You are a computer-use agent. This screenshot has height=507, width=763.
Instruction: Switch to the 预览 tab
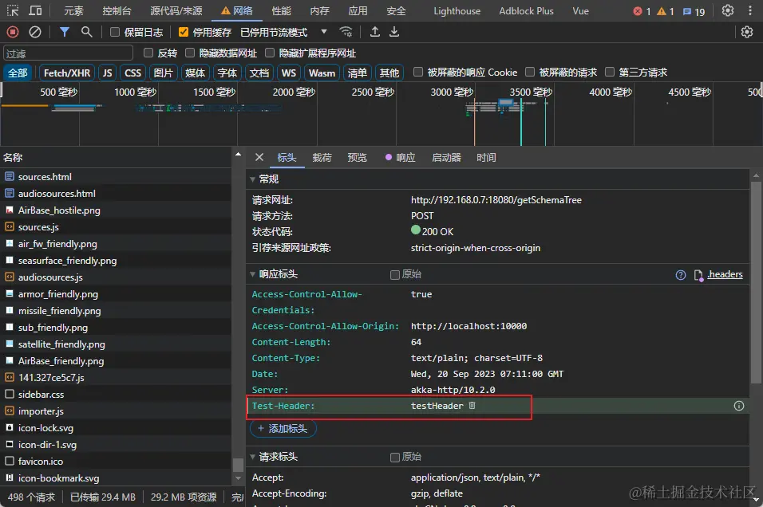click(357, 158)
